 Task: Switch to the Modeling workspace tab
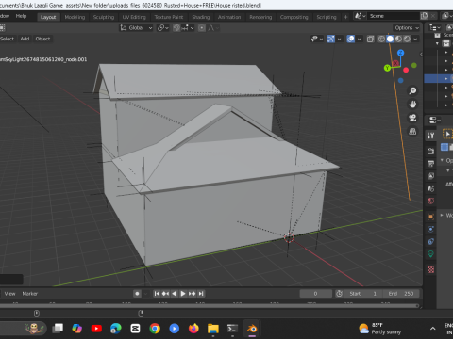(x=75, y=17)
